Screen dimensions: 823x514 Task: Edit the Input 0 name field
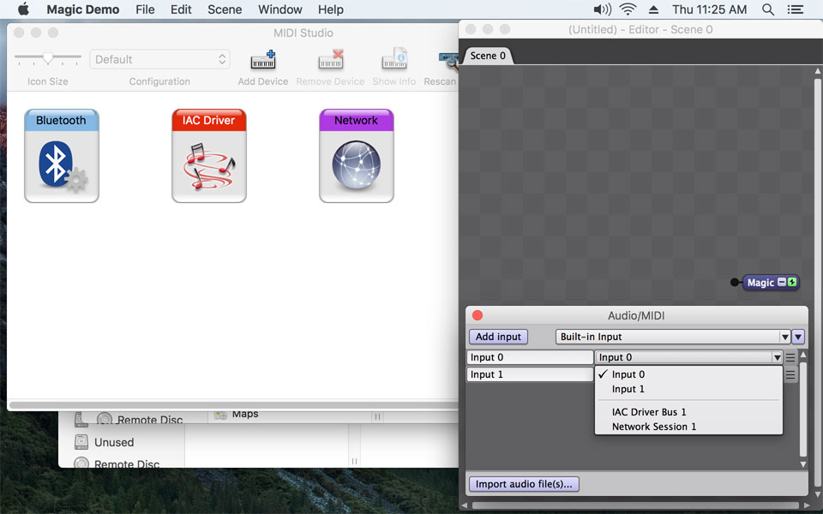[530, 358]
